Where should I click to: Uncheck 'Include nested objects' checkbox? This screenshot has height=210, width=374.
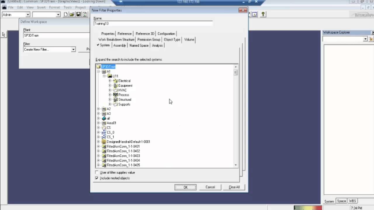(x=97, y=178)
